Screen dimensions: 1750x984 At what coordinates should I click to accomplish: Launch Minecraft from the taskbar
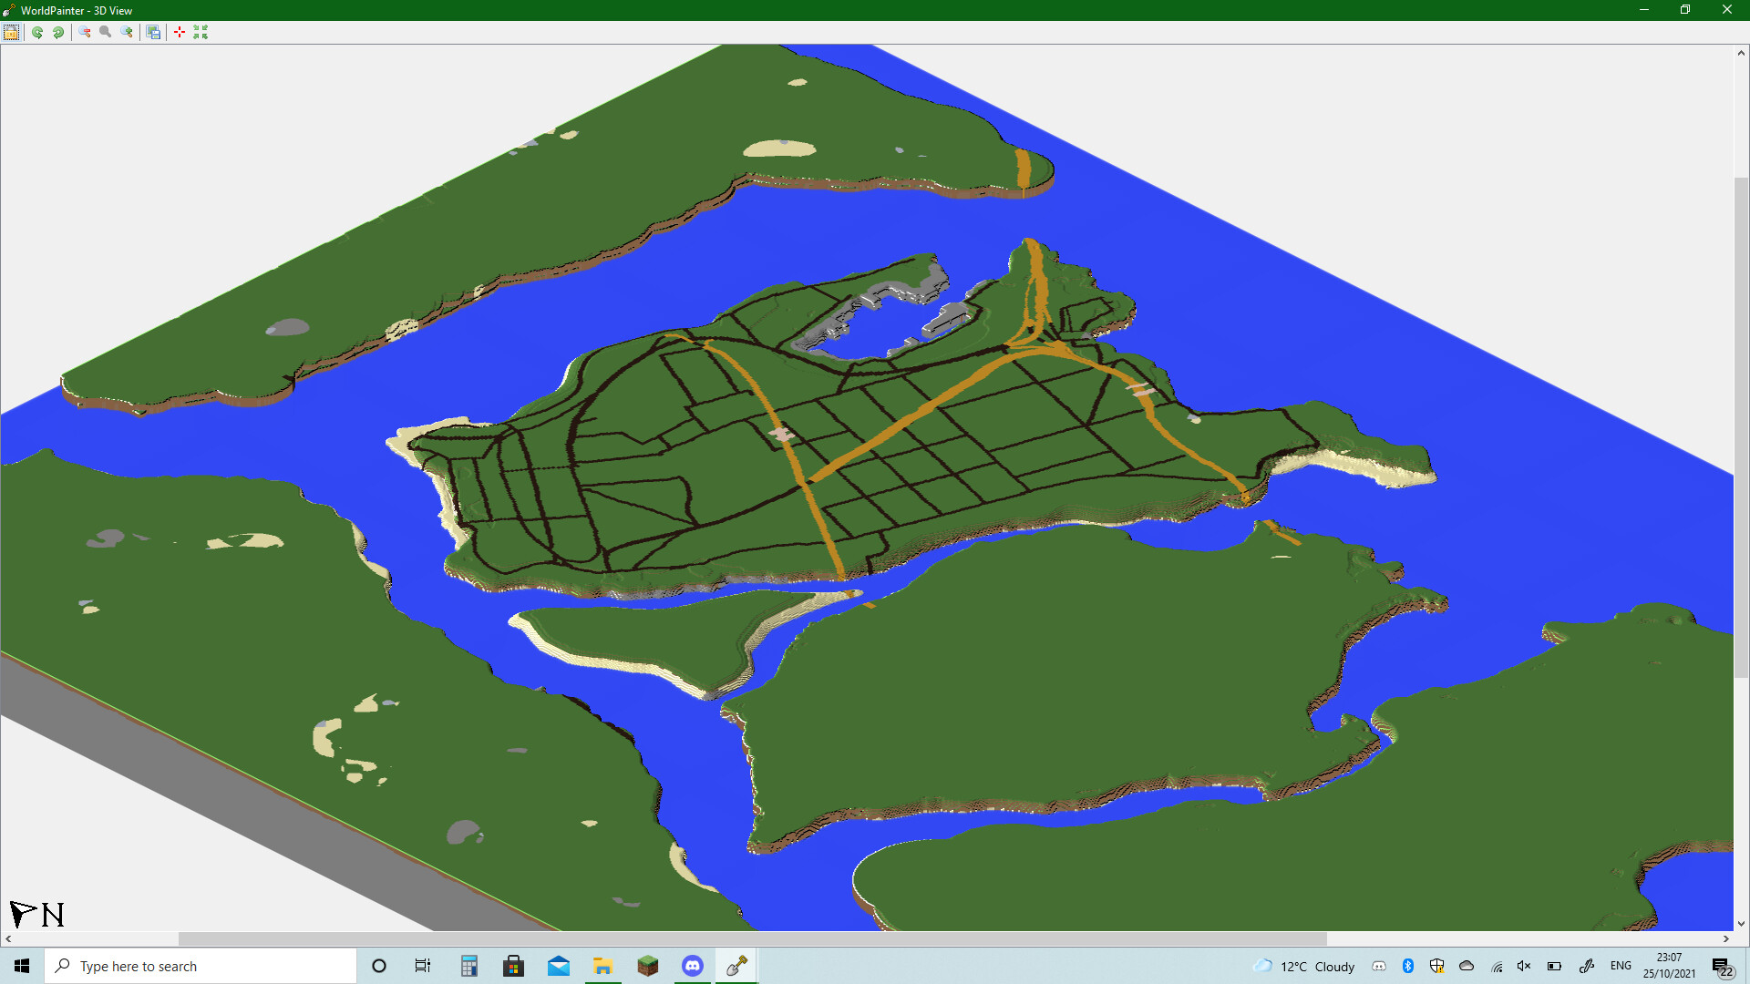648,966
